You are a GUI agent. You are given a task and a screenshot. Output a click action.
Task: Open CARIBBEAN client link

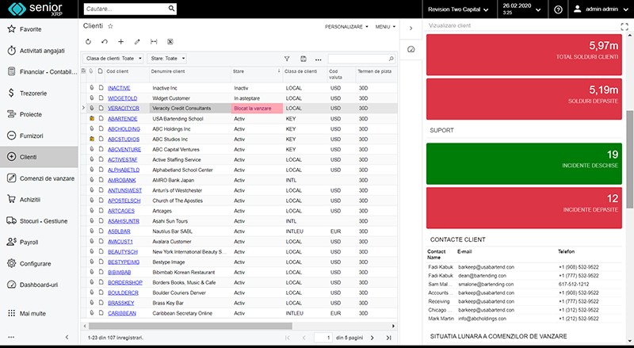[x=122, y=313]
